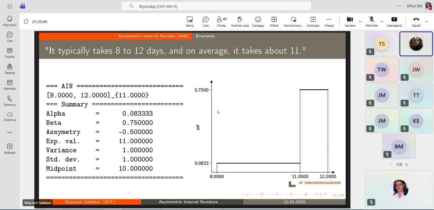Open Zespoły tab in left sidebar
This screenshot has width=434, height=210.
pyautogui.click(x=10, y=53)
